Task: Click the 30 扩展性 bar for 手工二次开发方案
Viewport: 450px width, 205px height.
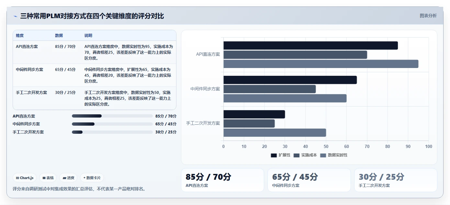Action: pyautogui.click(x=254, y=114)
